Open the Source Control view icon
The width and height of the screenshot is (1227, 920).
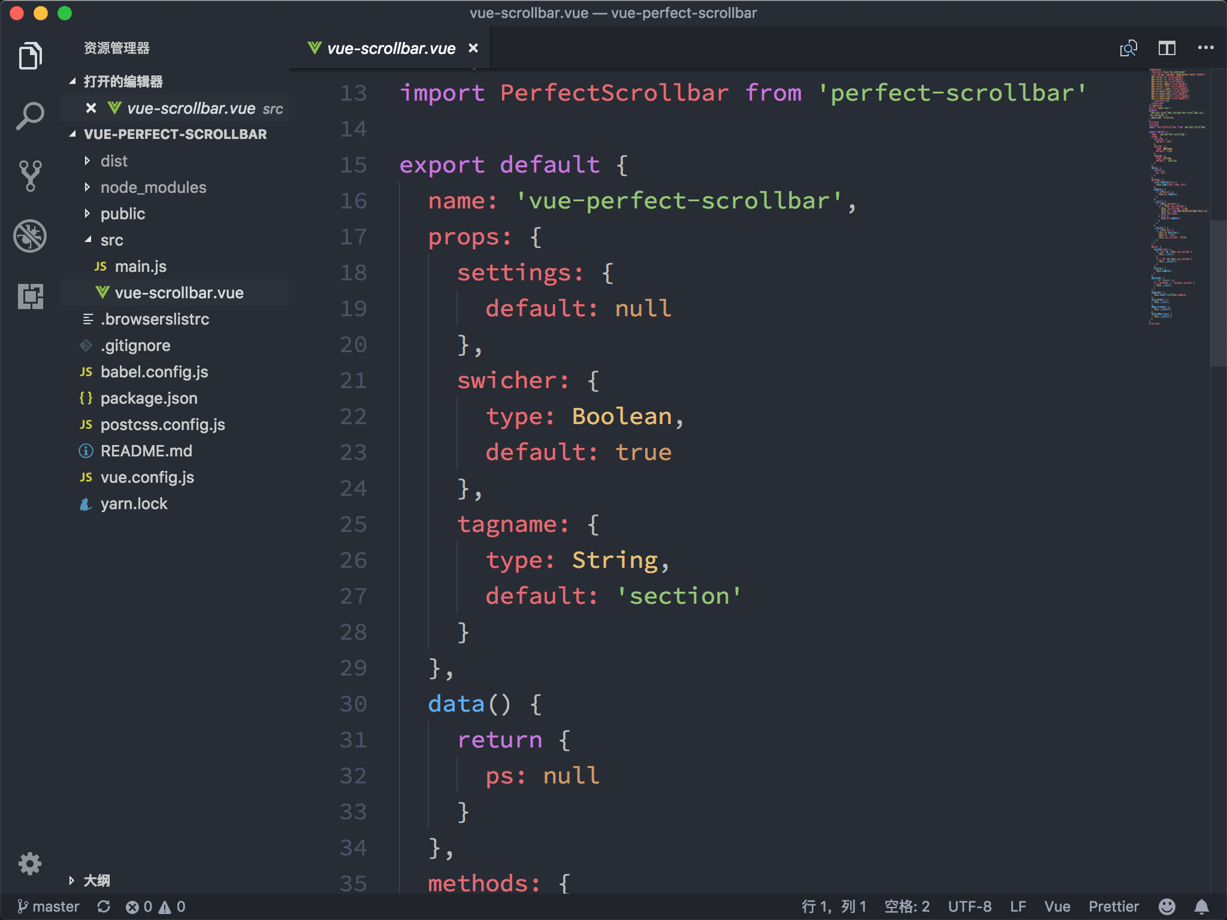[30, 175]
